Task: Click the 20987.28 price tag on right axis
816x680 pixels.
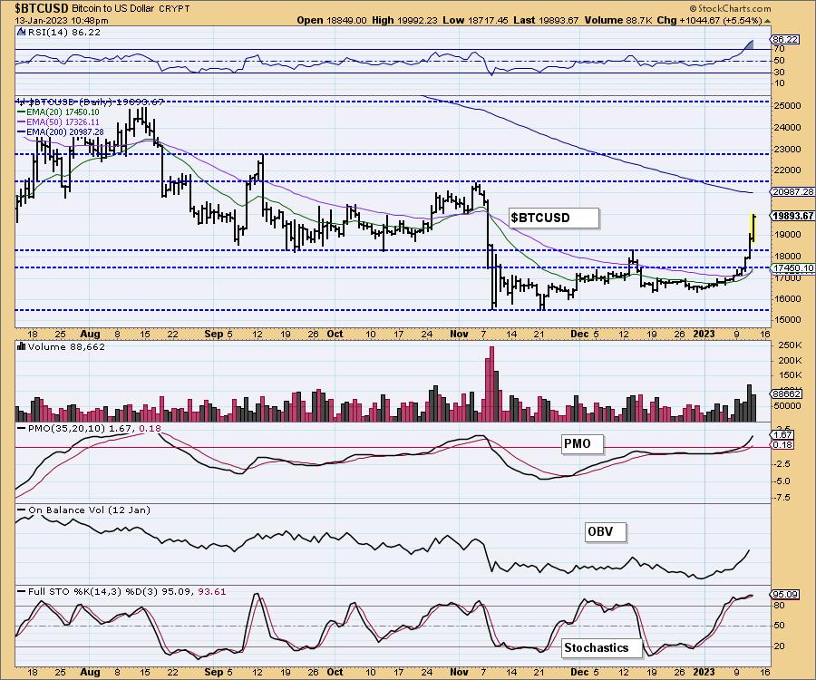Action: 792,192
